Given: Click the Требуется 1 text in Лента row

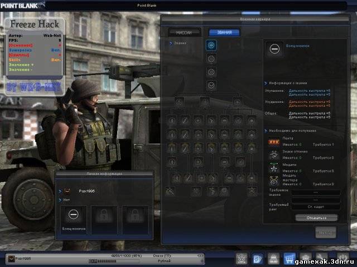Looking at the screenshot, I should pos(324,145).
